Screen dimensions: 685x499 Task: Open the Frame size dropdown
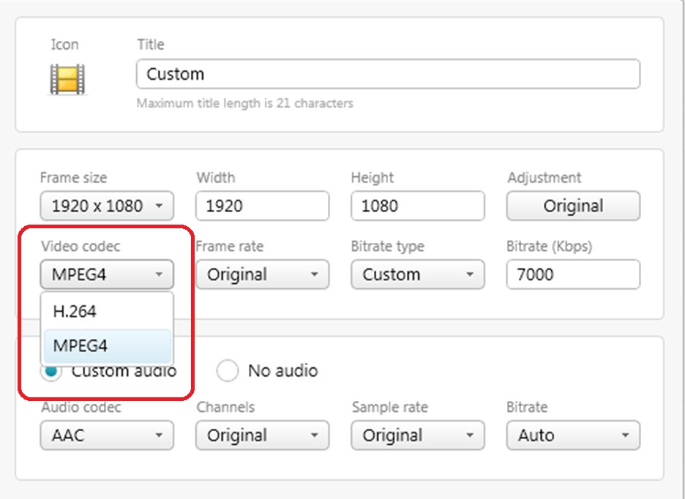click(107, 206)
